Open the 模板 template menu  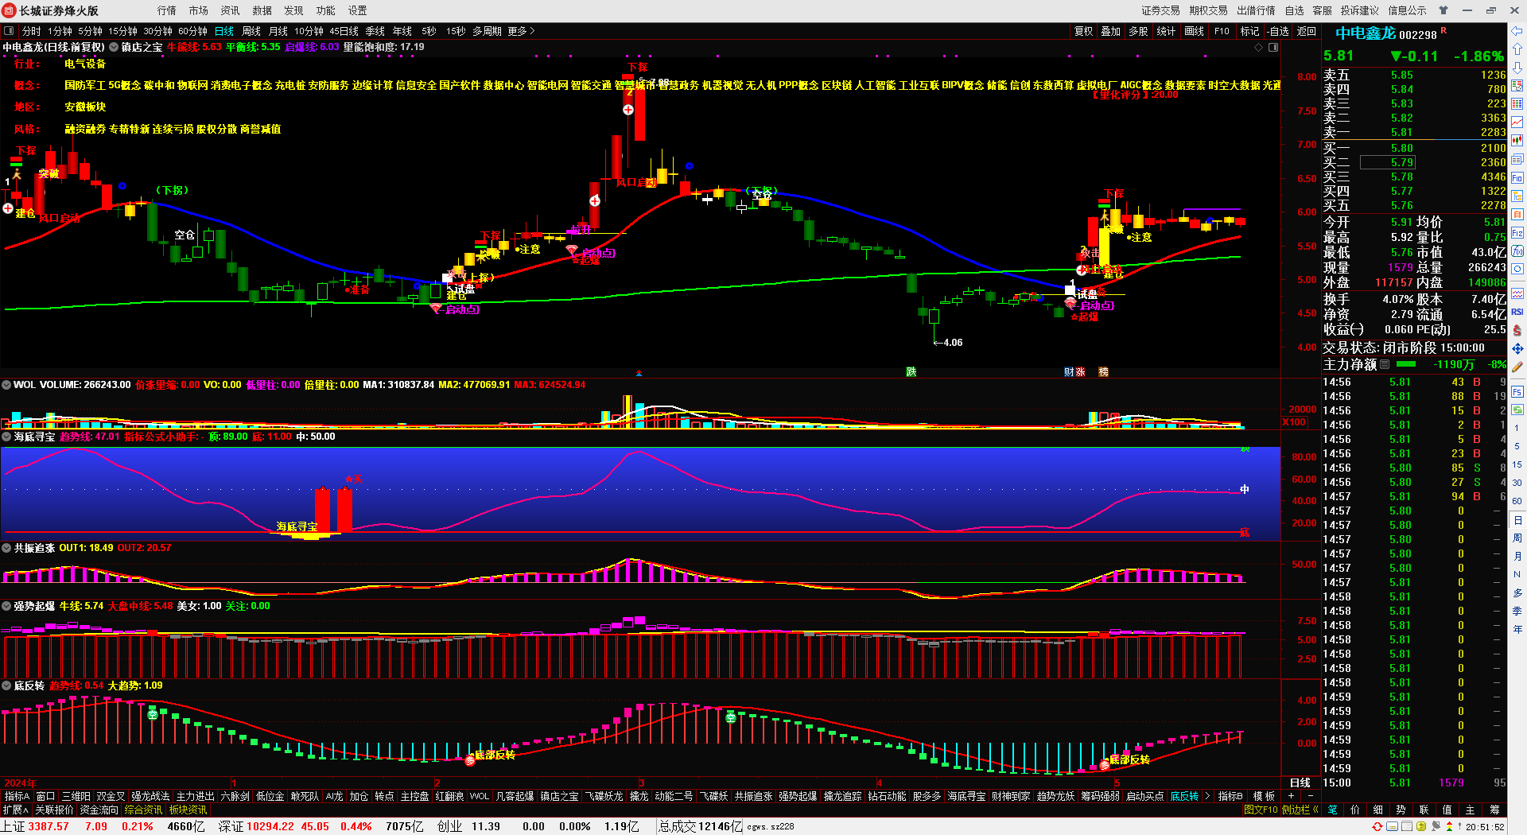[1264, 796]
